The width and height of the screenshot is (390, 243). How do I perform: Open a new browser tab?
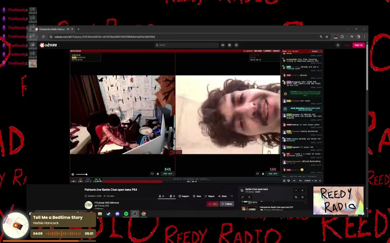pos(79,29)
